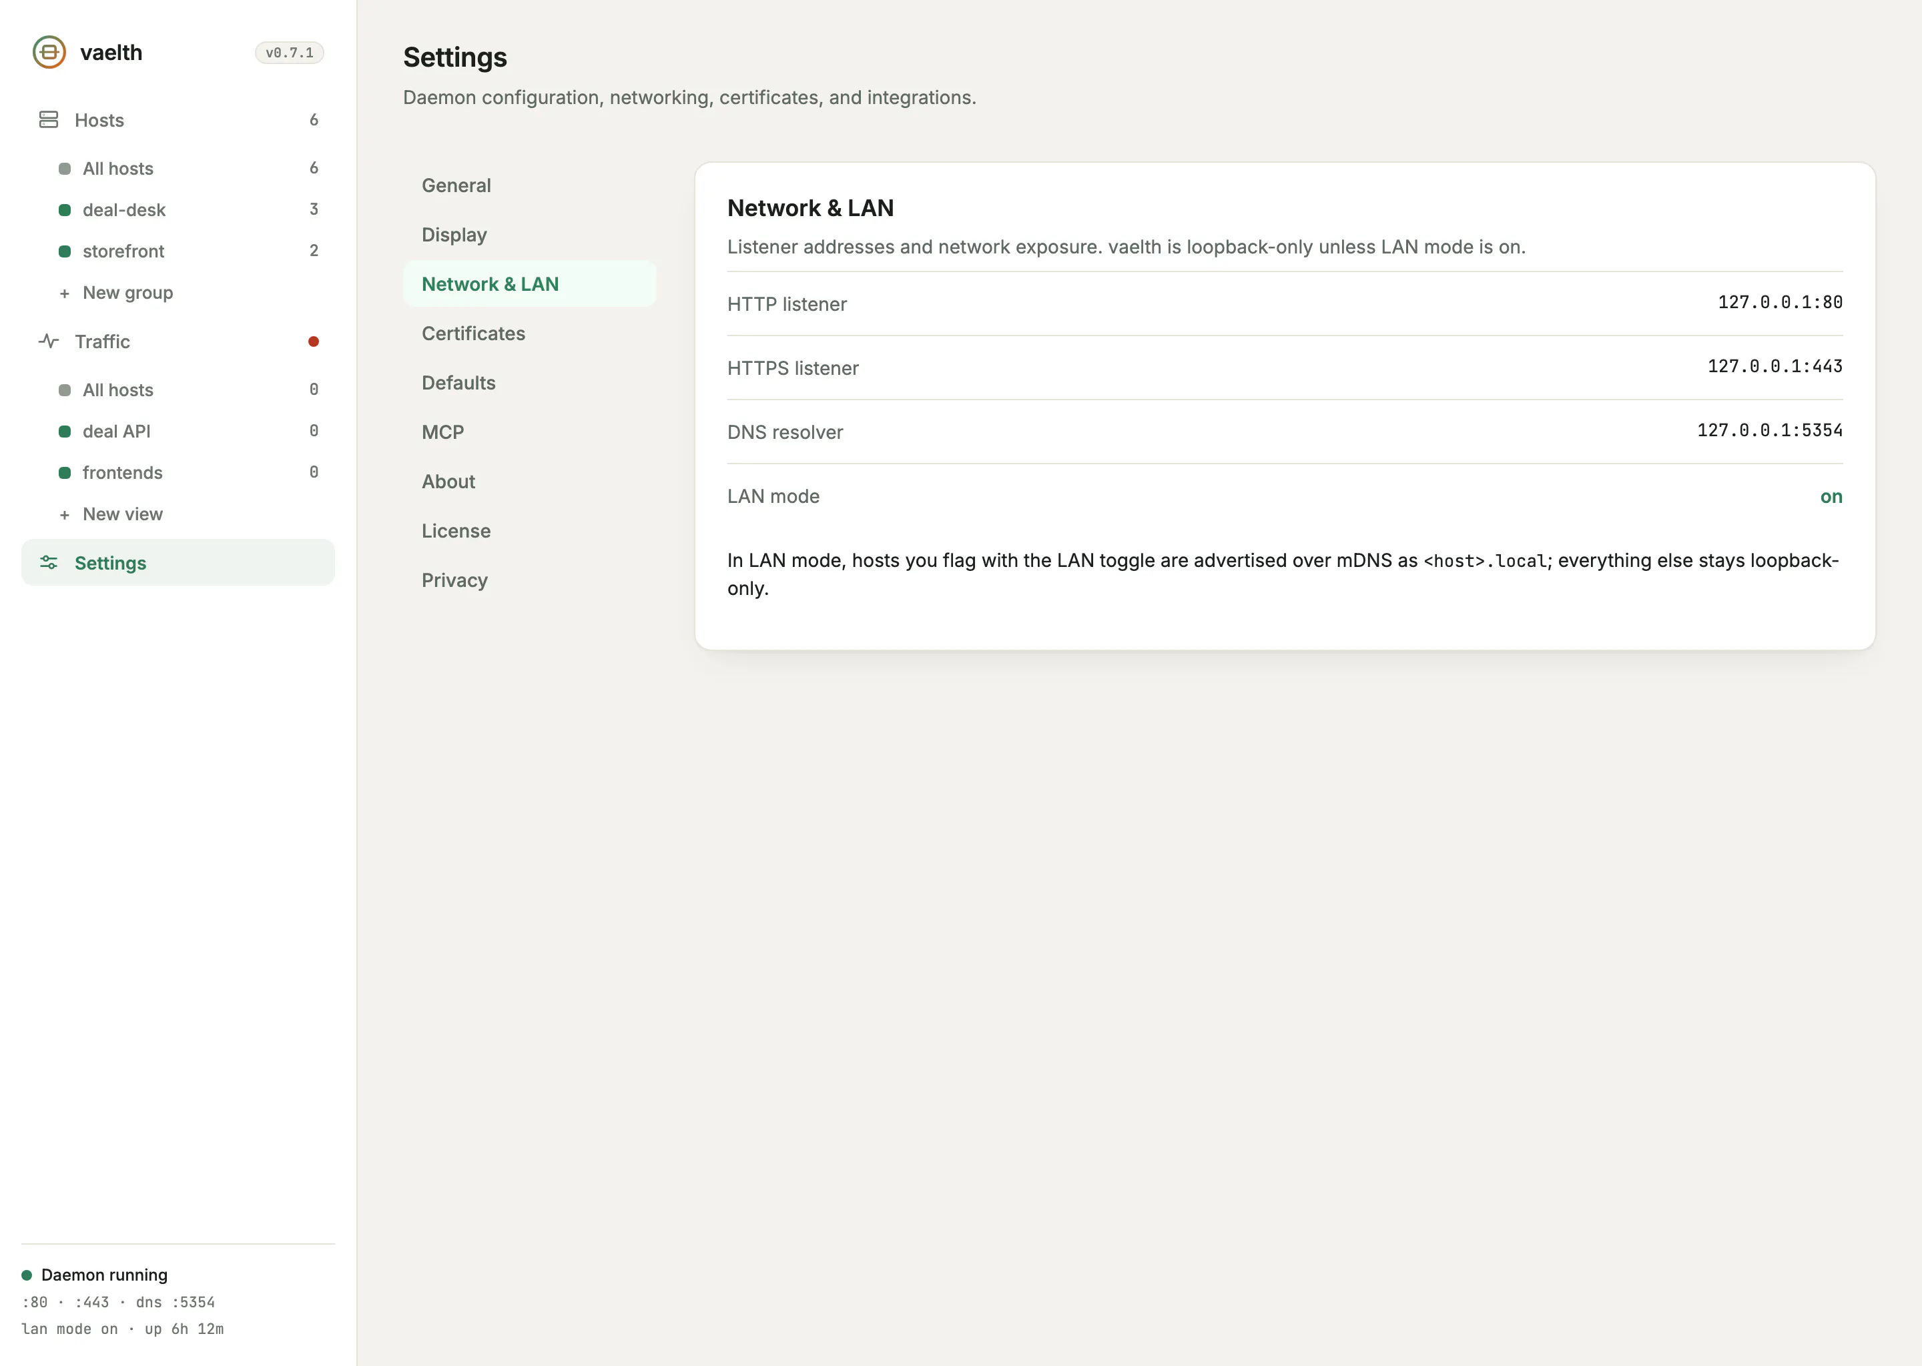Image resolution: width=1922 pixels, height=1366 pixels.
Task: Show the License settings tab
Action: pyautogui.click(x=529, y=531)
